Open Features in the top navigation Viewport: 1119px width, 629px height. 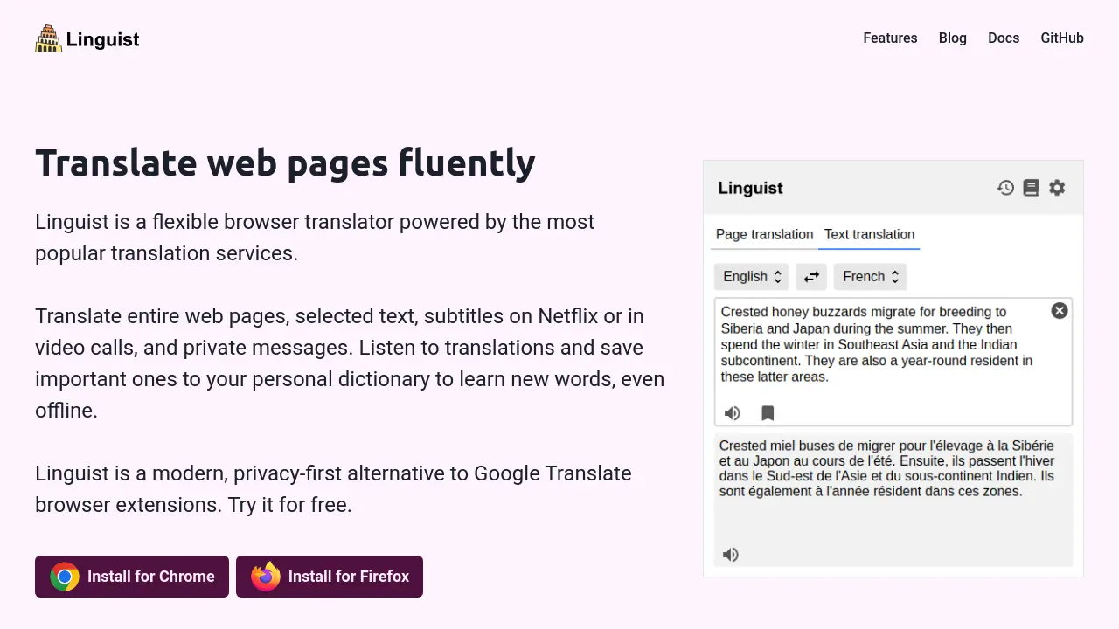click(x=890, y=38)
